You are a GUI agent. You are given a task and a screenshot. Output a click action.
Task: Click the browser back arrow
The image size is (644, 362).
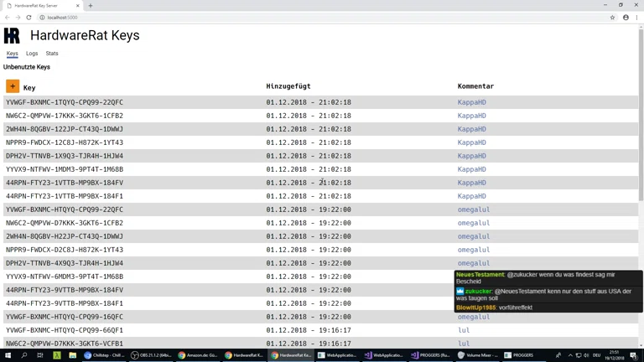coord(8,18)
